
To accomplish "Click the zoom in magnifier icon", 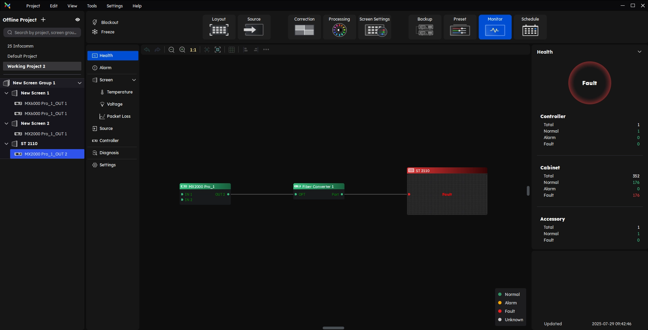I will [x=182, y=50].
